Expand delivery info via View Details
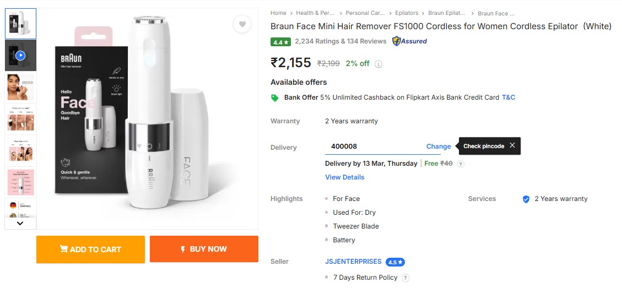622x288 pixels. click(344, 177)
